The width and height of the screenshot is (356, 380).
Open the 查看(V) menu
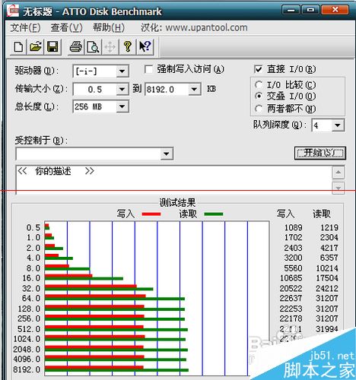[x=66, y=27]
